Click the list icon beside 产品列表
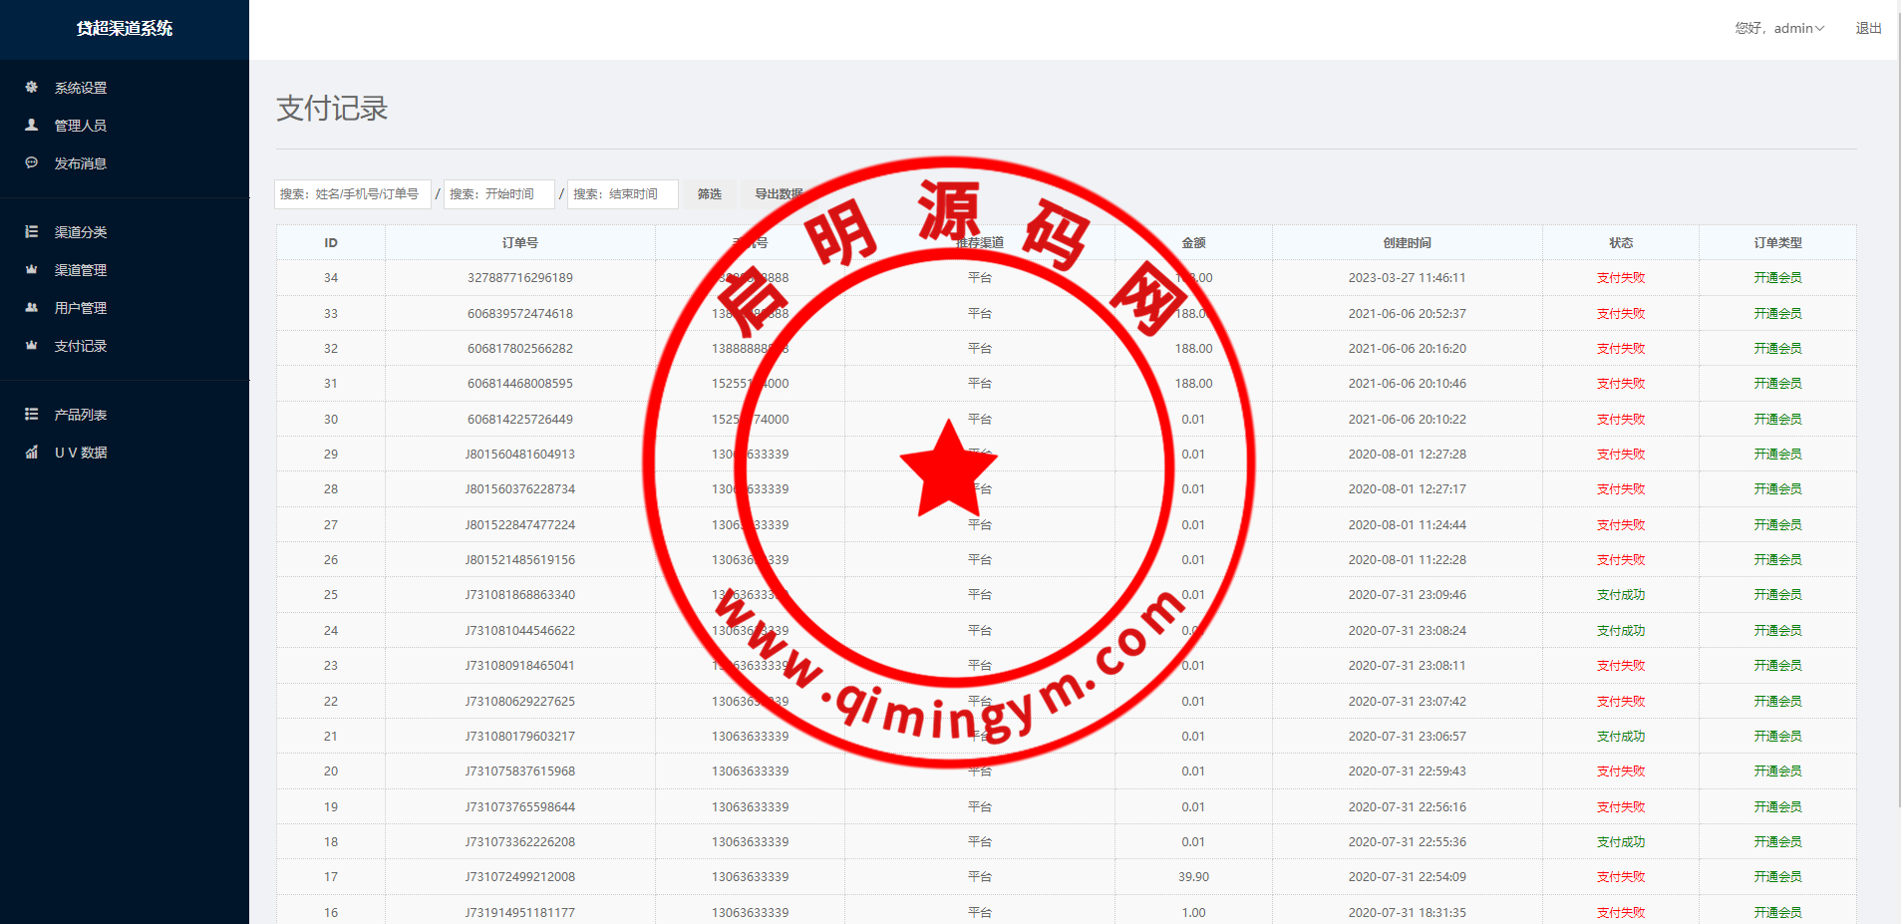This screenshot has height=924, width=1901. [x=32, y=414]
